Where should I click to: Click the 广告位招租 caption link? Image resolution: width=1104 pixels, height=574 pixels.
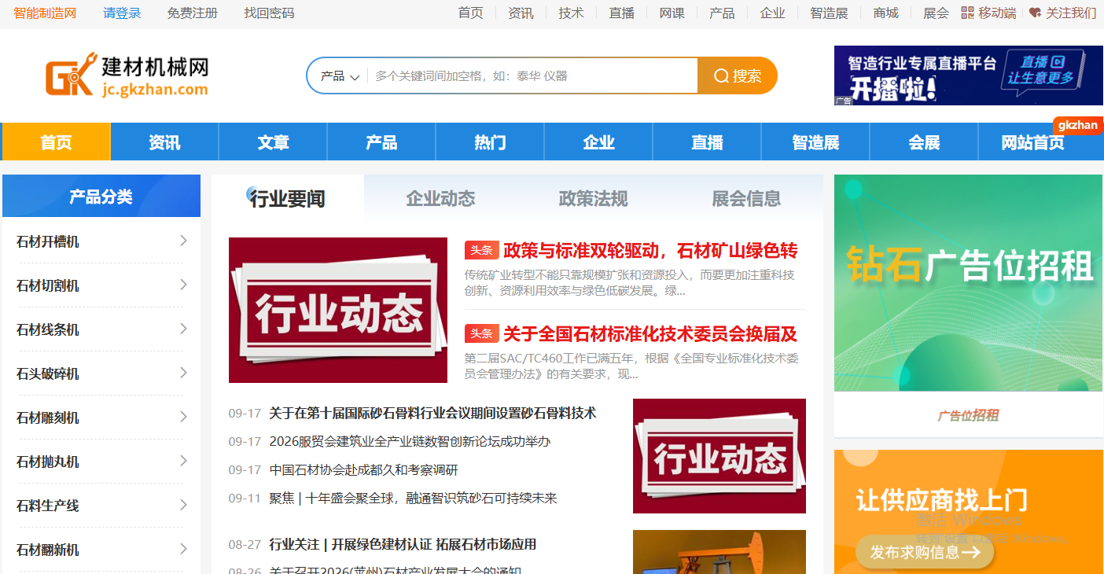pyautogui.click(x=968, y=415)
